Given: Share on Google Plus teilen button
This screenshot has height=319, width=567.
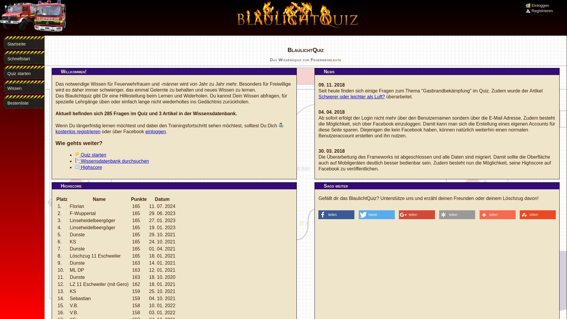Looking at the screenshot, I should (417, 215).
